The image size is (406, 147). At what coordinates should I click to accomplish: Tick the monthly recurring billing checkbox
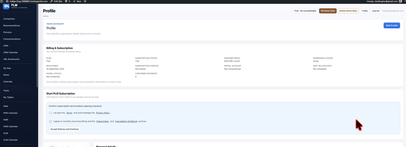50,121
